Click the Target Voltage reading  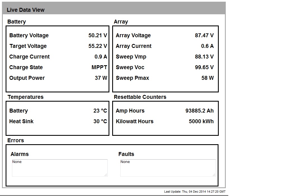[x=98, y=46]
